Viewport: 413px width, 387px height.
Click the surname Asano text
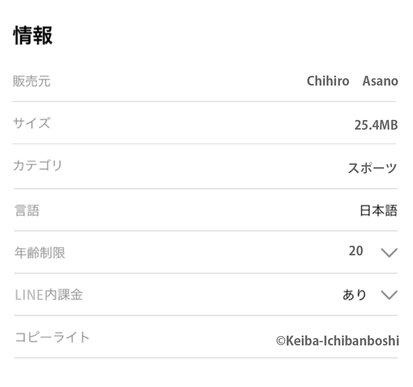point(380,81)
